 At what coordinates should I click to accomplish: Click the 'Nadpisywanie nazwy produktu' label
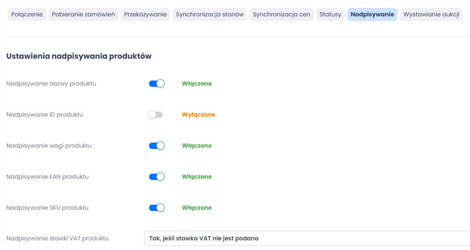tap(51, 83)
